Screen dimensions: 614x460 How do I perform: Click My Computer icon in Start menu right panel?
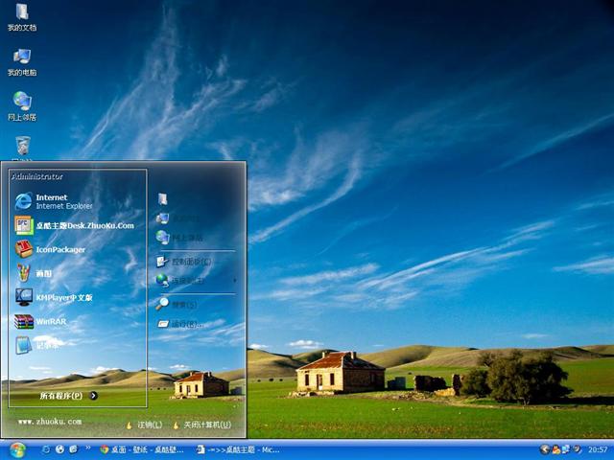(162, 218)
